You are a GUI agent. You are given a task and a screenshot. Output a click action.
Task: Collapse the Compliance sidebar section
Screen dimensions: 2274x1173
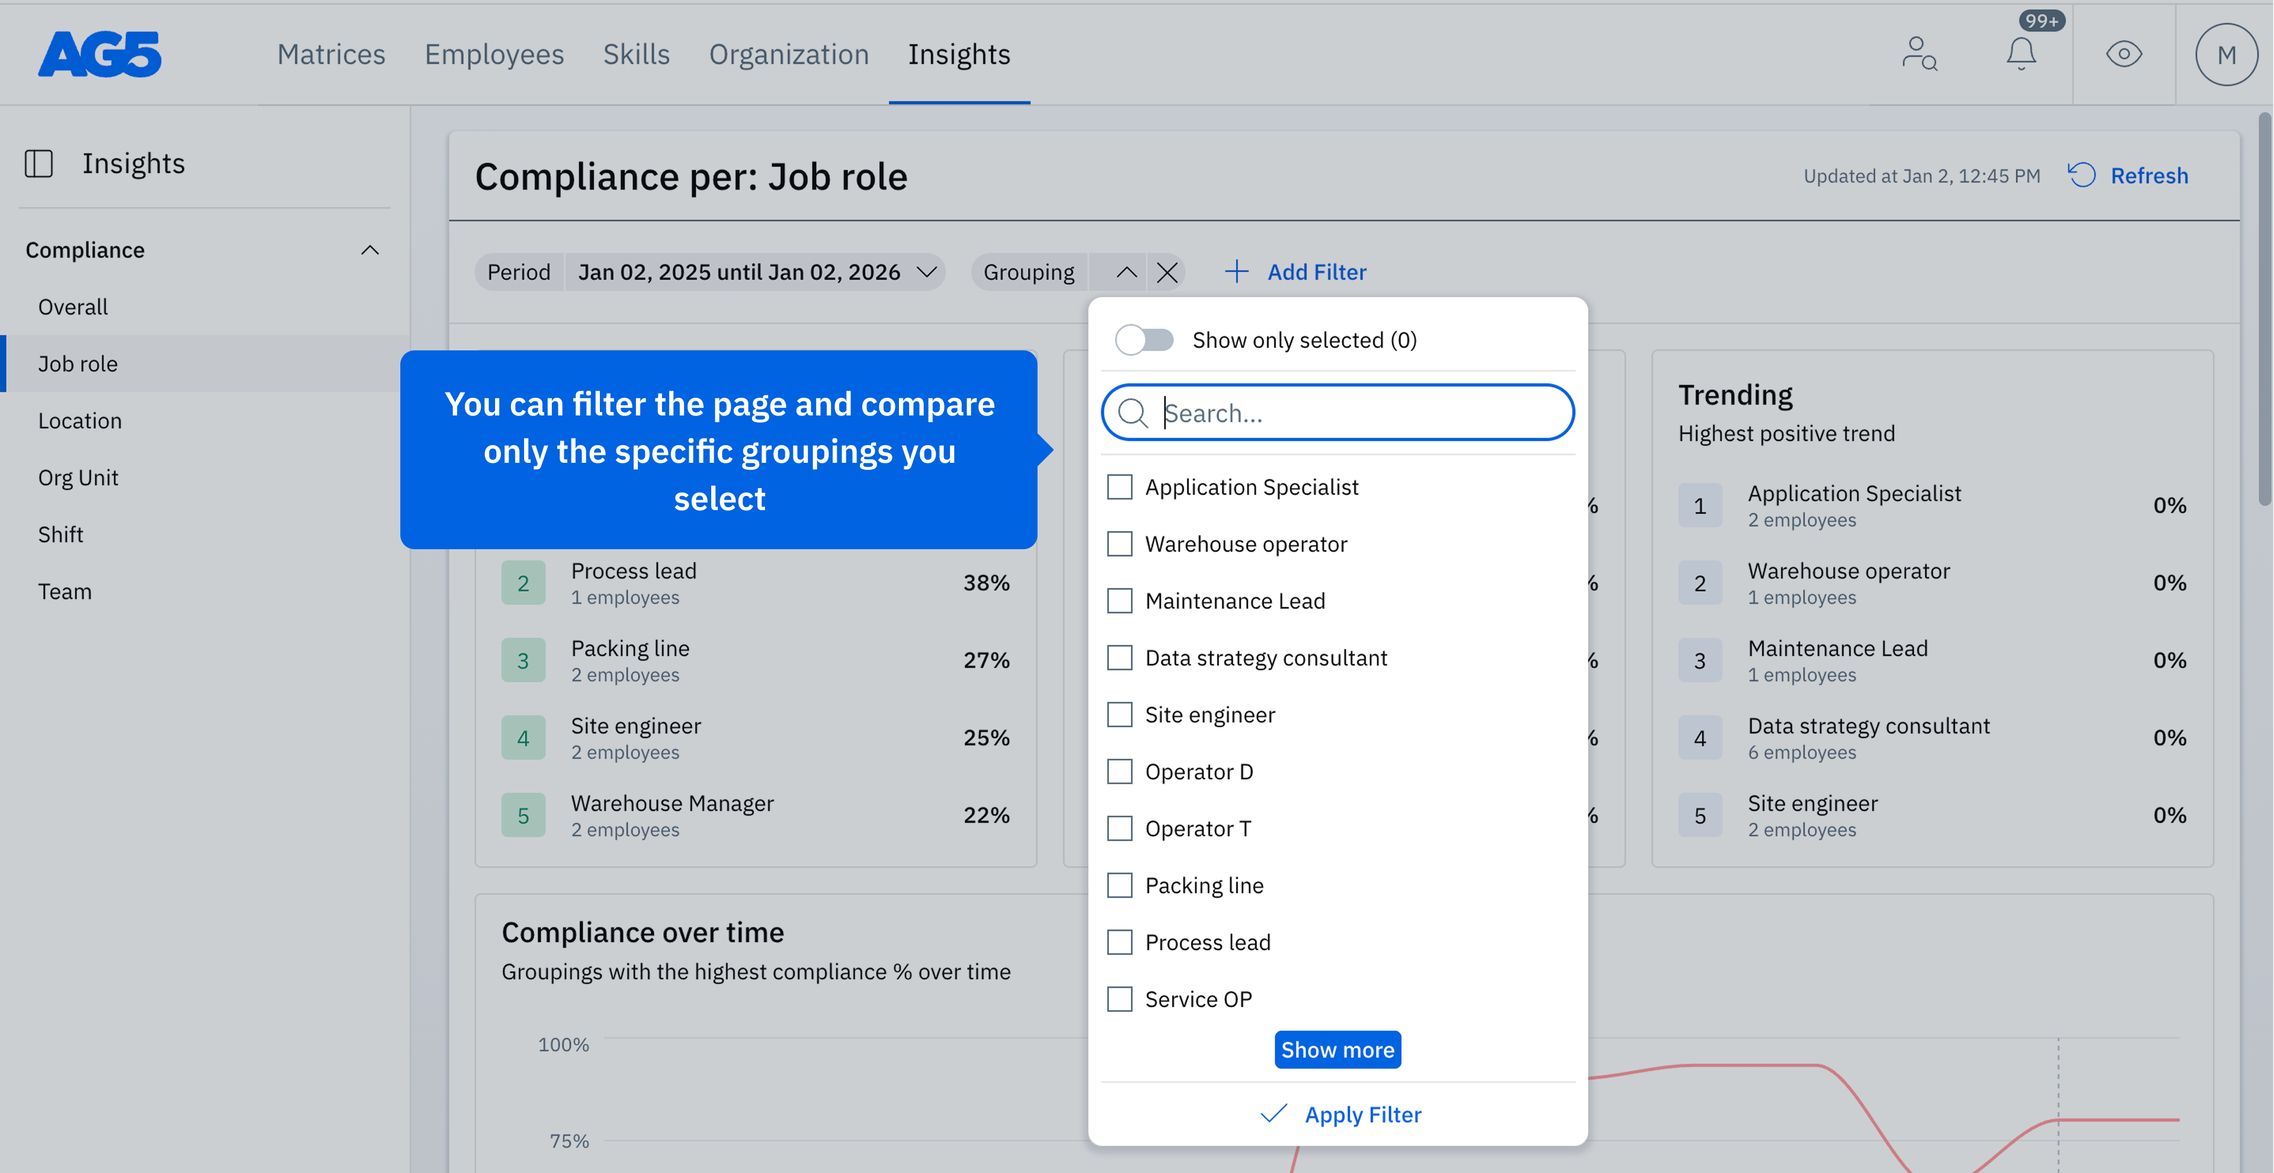click(370, 250)
